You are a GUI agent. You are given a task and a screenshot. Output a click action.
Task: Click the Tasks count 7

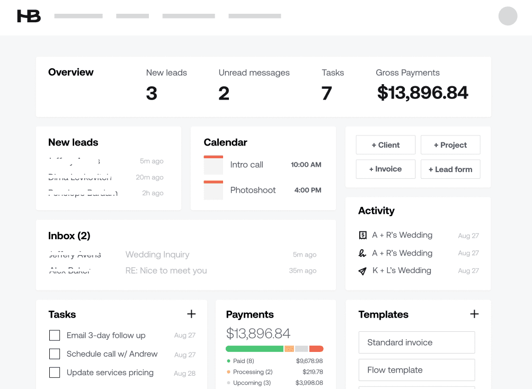tap(327, 93)
